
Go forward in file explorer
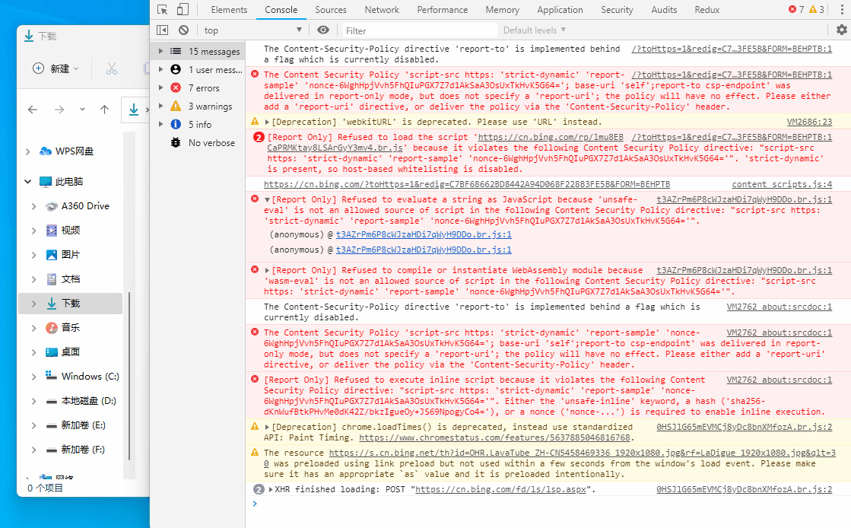tap(59, 110)
